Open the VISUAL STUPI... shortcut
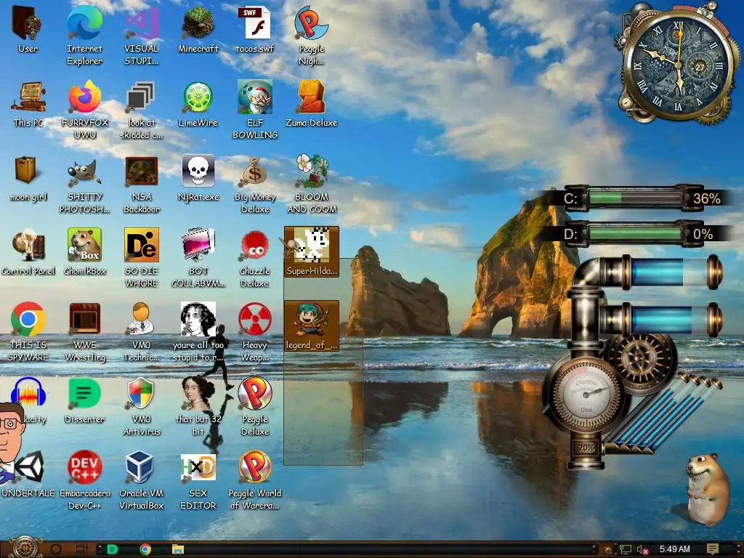This screenshot has height=558, width=744. (142, 35)
